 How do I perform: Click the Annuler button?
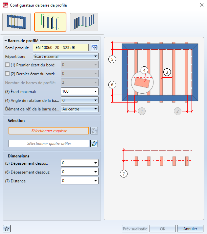click(190, 229)
